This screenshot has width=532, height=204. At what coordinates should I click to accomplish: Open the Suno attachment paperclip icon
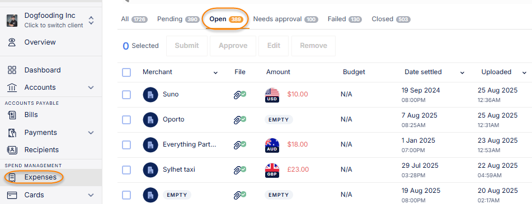(239, 94)
